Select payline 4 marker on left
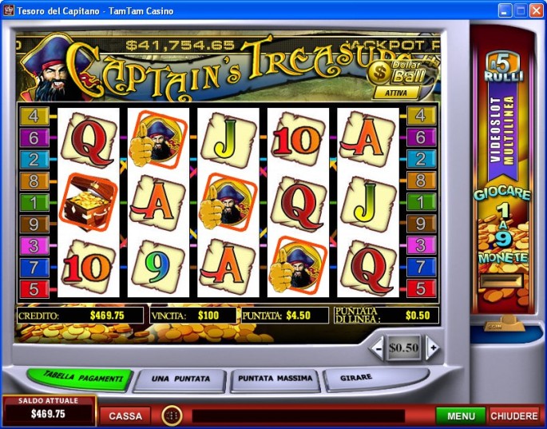Image resolution: width=547 pixels, height=429 pixels. [34, 117]
